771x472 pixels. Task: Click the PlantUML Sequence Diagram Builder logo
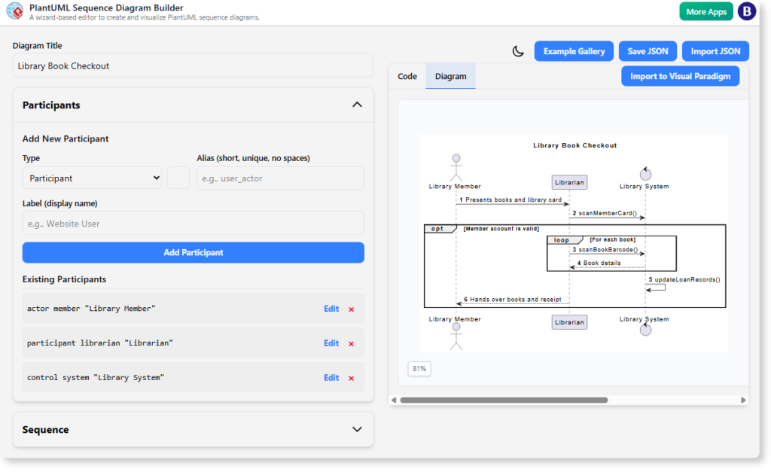pos(14,11)
